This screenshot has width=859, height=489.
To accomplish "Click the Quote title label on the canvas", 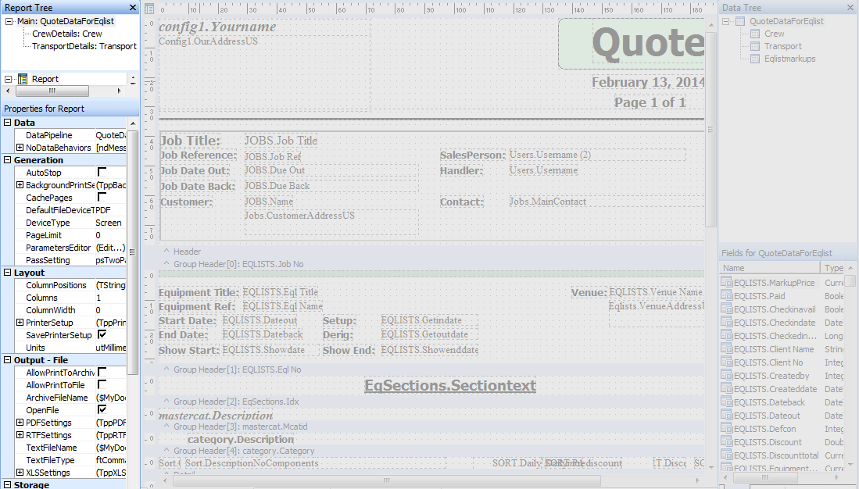I will click(648, 44).
